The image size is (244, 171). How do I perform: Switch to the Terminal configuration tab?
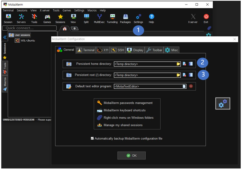[x=86, y=50]
